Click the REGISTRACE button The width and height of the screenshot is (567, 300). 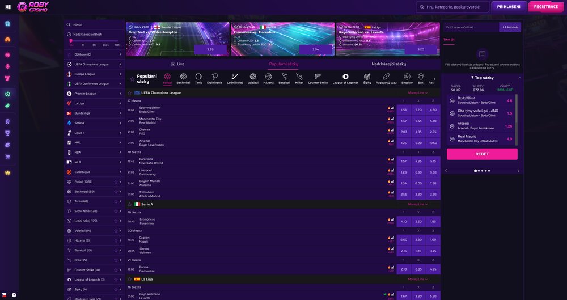[x=545, y=7]
